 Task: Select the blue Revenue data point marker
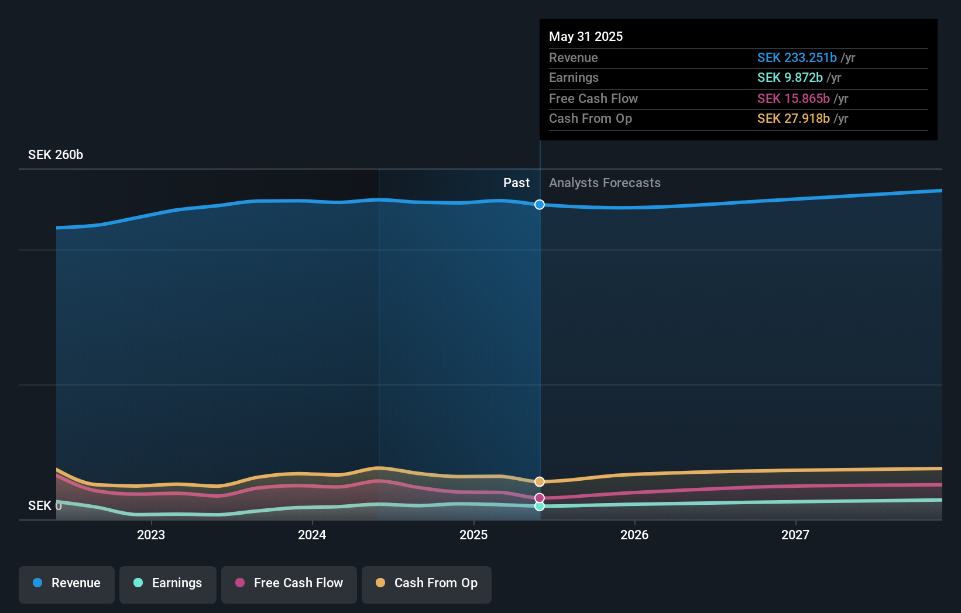coord(539,205)
